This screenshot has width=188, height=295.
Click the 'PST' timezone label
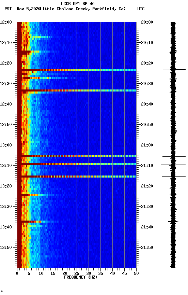(8, 9)
